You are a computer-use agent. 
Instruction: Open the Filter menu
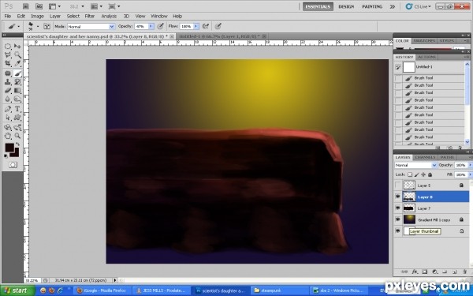tap(90, 17)
